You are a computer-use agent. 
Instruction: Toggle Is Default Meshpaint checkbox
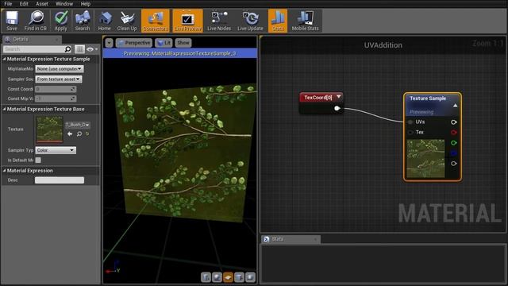(38, 160)
